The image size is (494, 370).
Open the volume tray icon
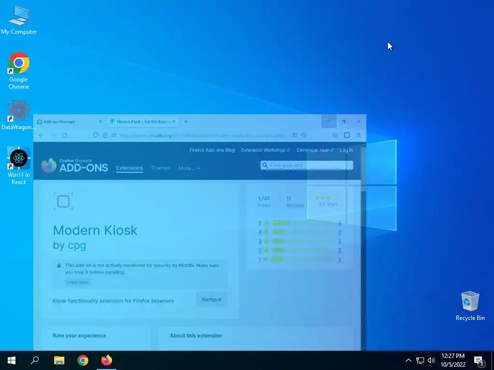tap(431, 360)
